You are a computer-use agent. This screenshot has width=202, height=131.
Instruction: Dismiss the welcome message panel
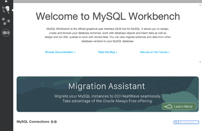pos(200,5)
